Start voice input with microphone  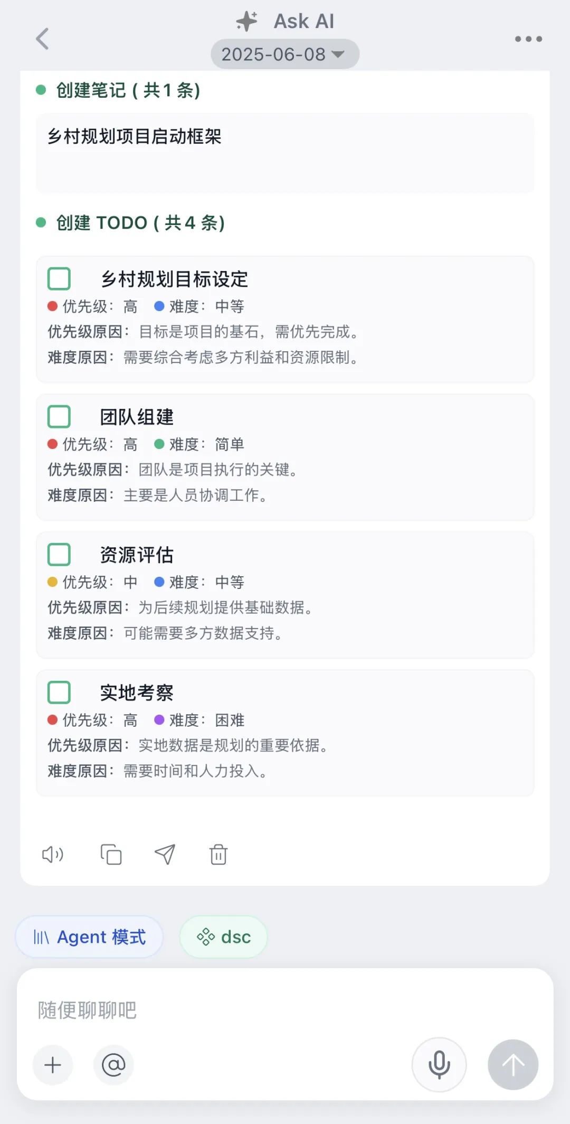click(439, 1064)
